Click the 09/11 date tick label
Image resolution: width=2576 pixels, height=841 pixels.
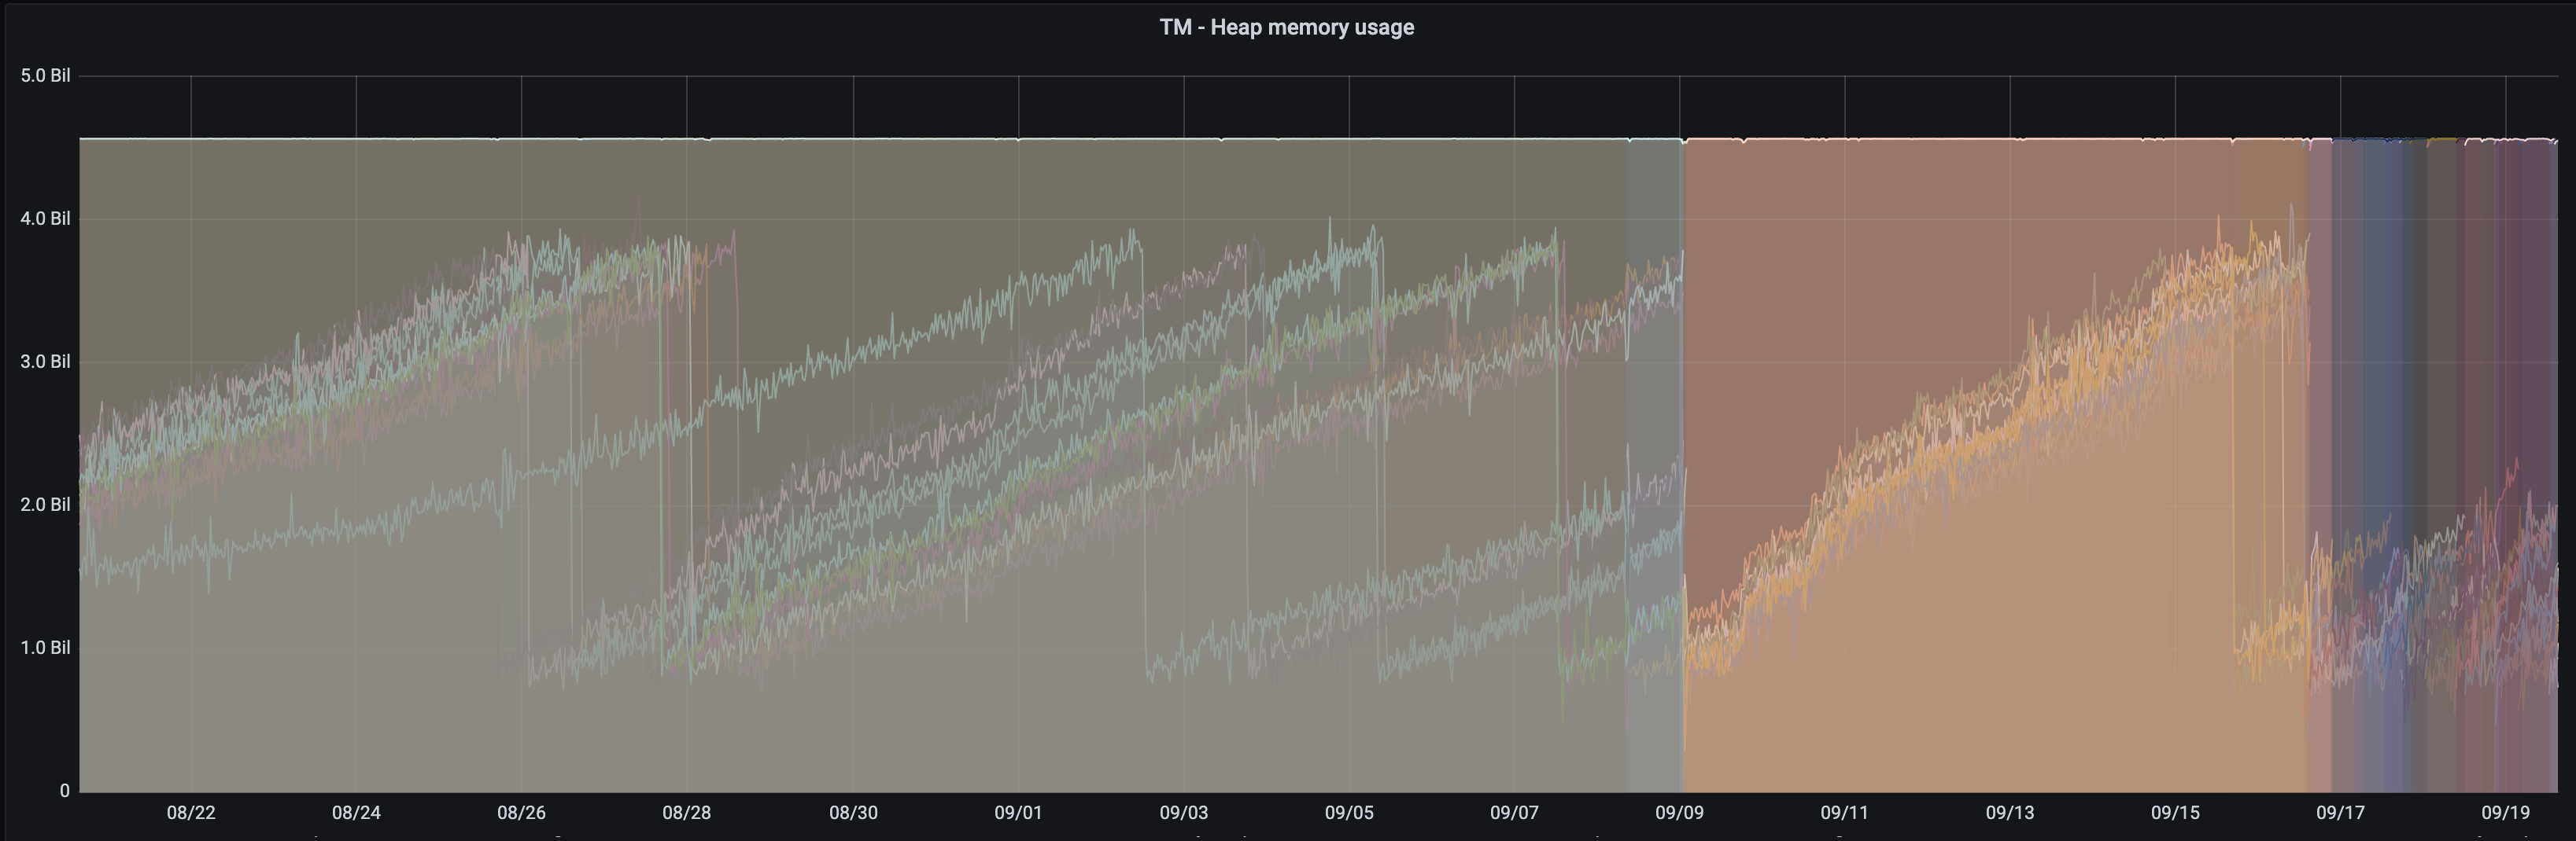pyautogui.click(x=1844, y=812)
